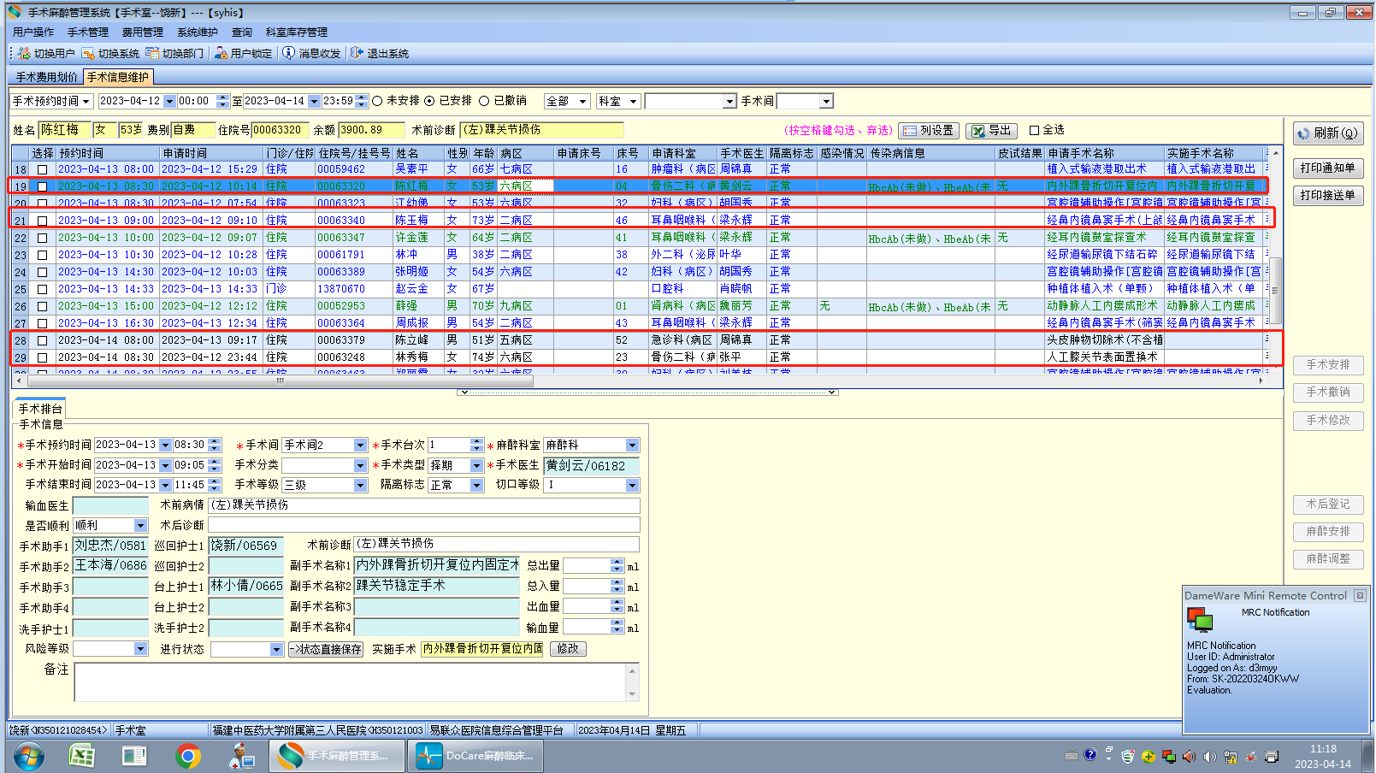Open the 手术间 dropdown in the form
This screenshot has height=773, width=1376.
[360, 446]
